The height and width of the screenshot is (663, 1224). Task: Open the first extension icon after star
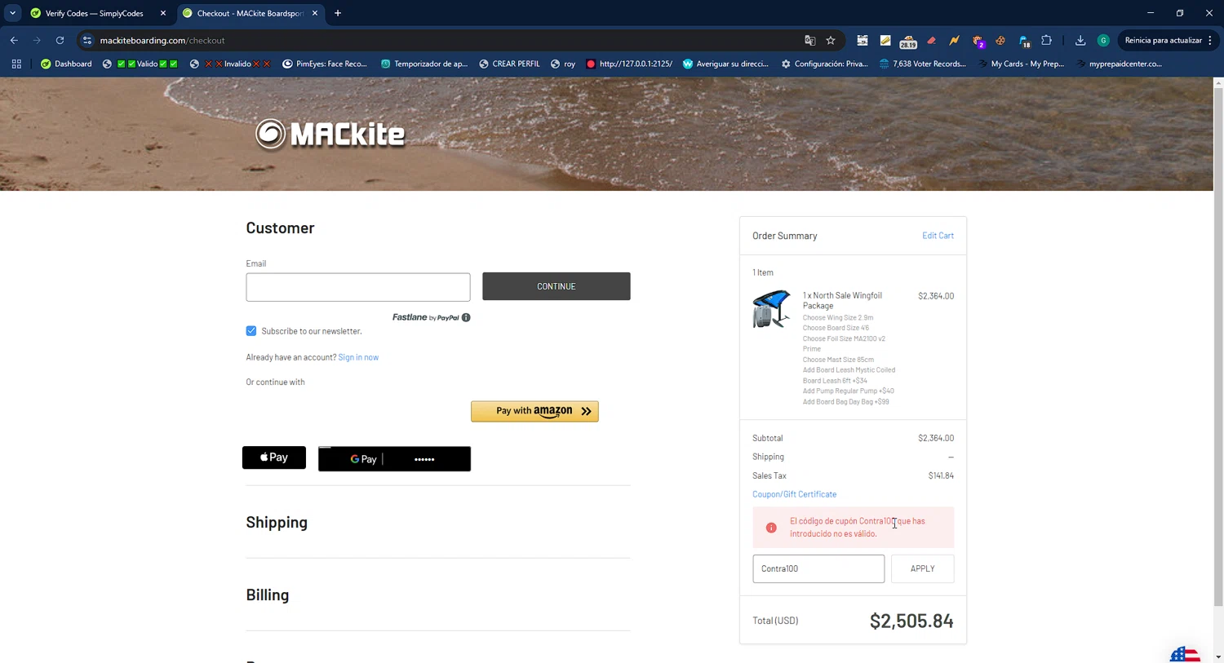tap(863, 40)
